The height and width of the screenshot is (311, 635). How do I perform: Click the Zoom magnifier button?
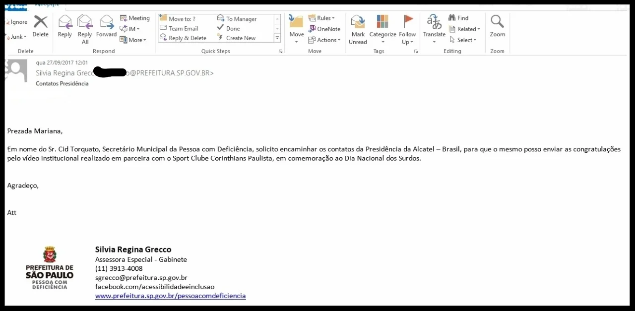497,26
